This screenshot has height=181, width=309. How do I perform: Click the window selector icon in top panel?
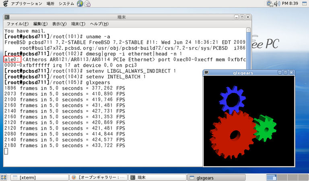tap(304, 4)
